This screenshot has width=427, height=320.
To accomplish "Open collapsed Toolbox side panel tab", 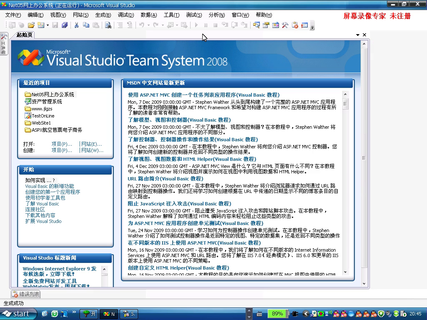I will tap(4, 43).
